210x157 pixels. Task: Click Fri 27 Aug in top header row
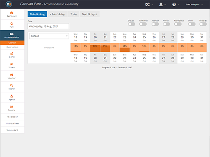[x=163, y=37]
